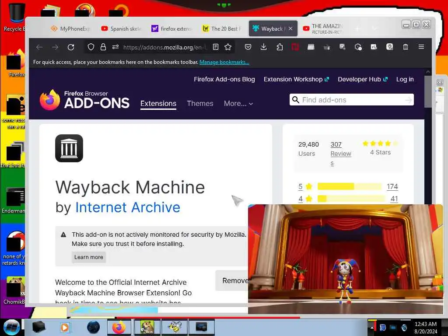Click the page vertical scrollbar thumb
The image size is (448, 336).
pyautogui.click(x=428, y=92)
